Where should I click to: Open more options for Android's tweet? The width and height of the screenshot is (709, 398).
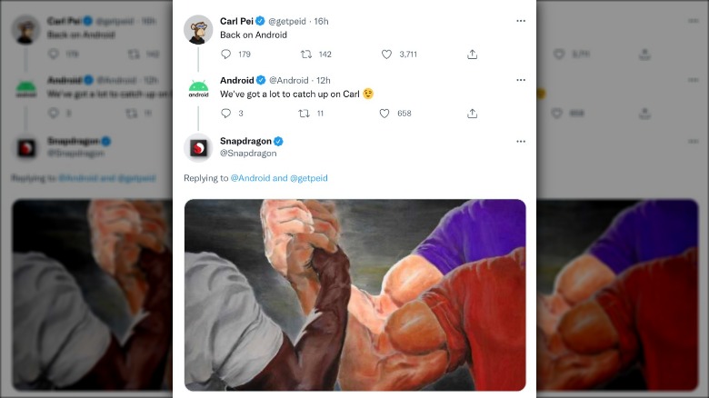point(520,80)
